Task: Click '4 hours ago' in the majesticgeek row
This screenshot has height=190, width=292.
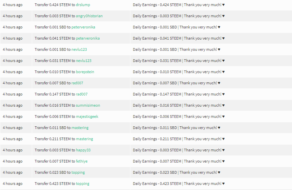Action: [x=13, y=117]
